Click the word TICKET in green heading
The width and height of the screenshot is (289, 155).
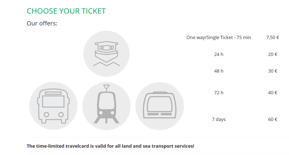[x=93, y=11]
